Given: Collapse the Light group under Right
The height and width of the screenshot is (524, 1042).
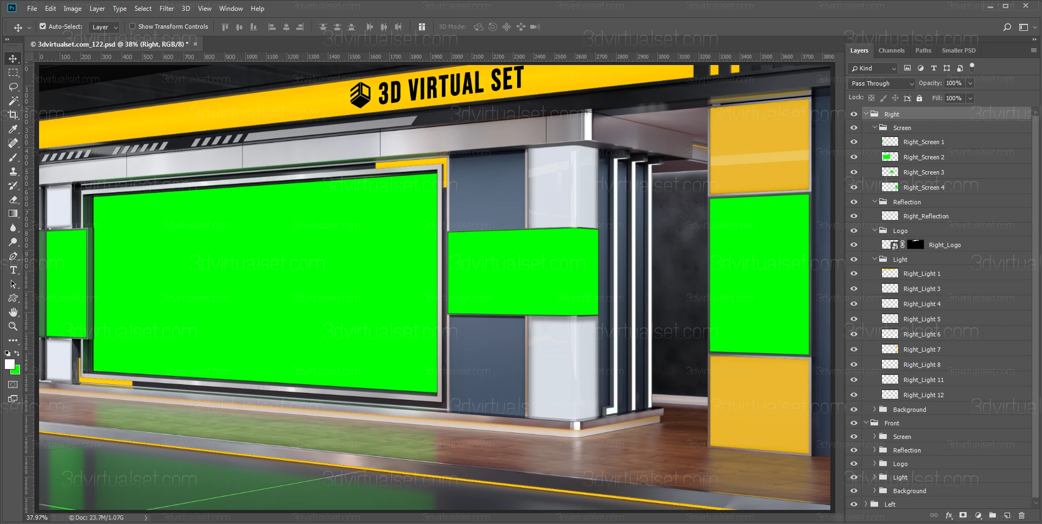Looking at the screenshot, I should pos(875,259).
